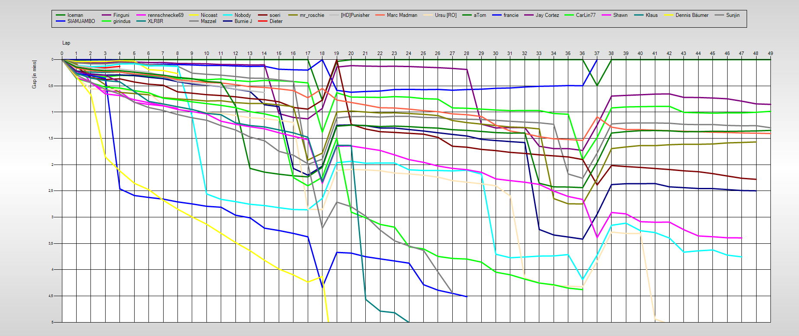Select Dennis Bäumer in the legend

[x=692, y=15]
